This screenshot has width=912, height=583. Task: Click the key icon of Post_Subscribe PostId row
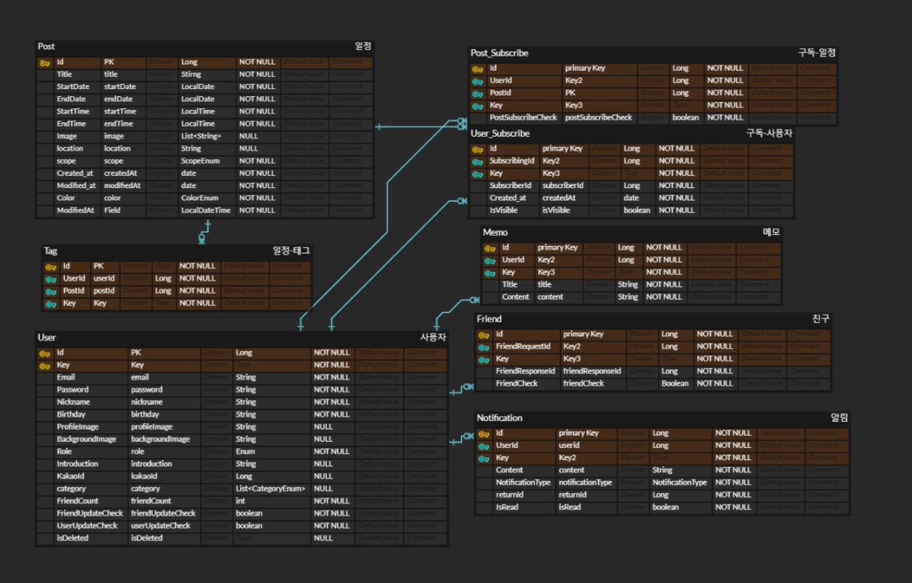[x=477, y=93]
